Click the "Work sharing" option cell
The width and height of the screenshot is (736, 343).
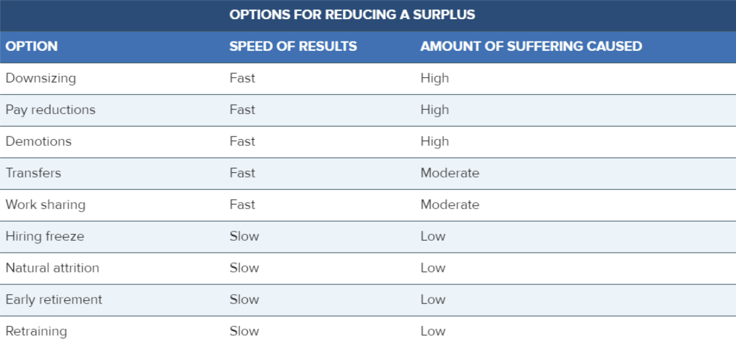pyautogui.click(x=46, y=204)
